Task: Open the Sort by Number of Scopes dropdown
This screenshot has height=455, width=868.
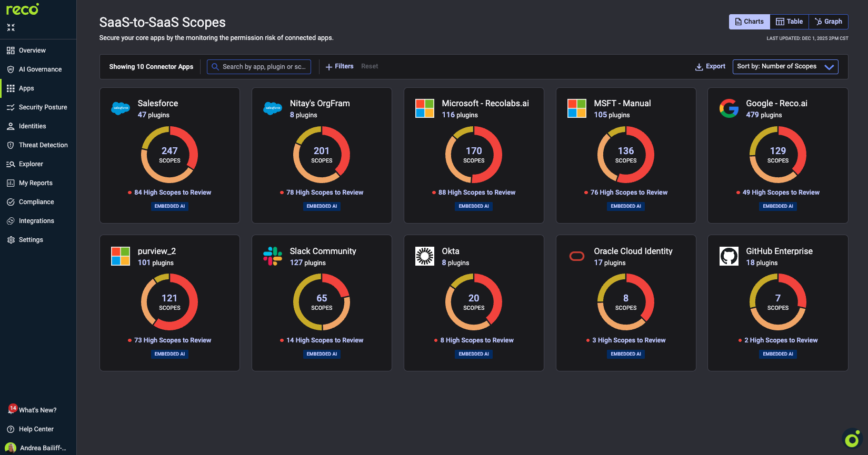Action: click(x=785, y=67)
